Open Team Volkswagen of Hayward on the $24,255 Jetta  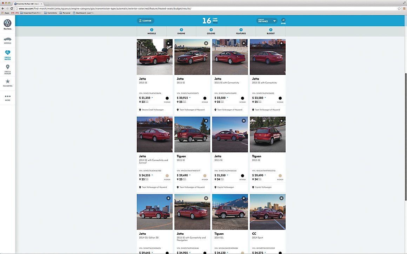154,187
